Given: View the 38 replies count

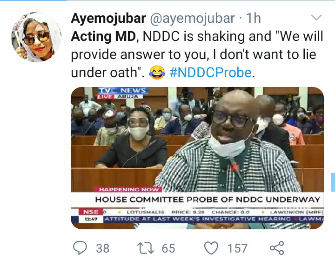Looking at the screenshot, I should [102, 248].
